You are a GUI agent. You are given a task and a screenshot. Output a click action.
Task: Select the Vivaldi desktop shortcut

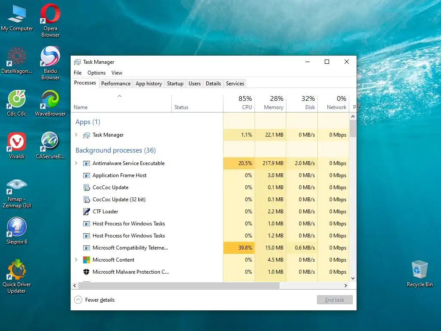point(17,146)
